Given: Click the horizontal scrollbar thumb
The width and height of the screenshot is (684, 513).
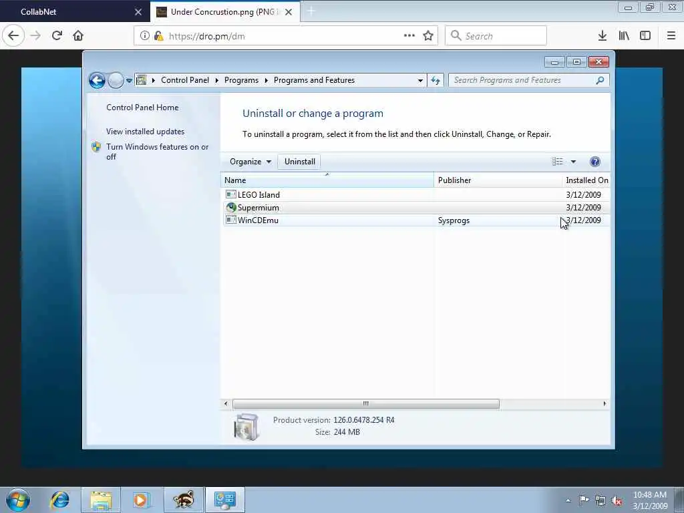Looking at the screenshot, I should click(366, 403).
